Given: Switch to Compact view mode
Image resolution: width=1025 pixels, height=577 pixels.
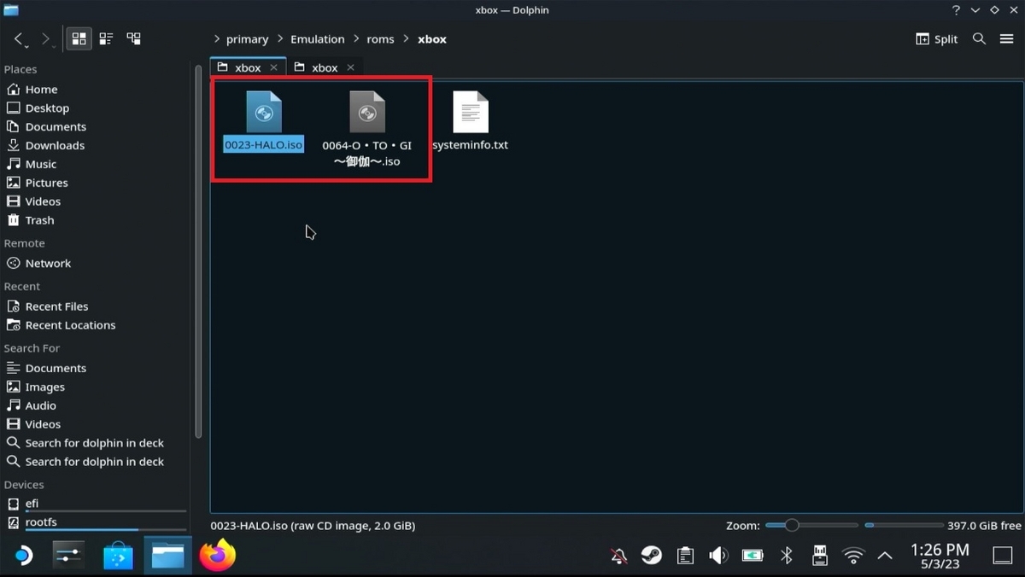Looking at the screenshot, I should [x=106, y=39].
